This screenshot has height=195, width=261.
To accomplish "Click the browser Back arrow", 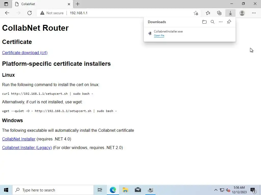I will pyautogui.click(x=7, y=13).
